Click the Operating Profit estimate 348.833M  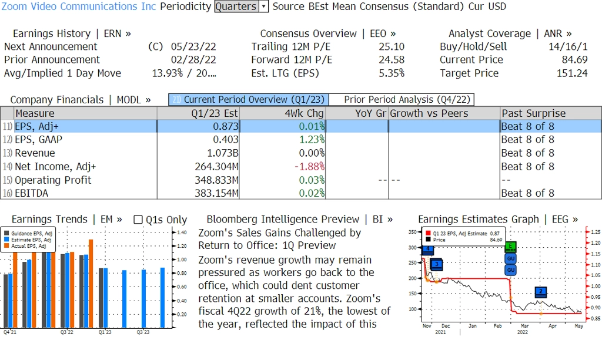216,180
